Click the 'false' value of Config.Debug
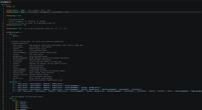Screen dimensions: 202x110 point(19,16)
